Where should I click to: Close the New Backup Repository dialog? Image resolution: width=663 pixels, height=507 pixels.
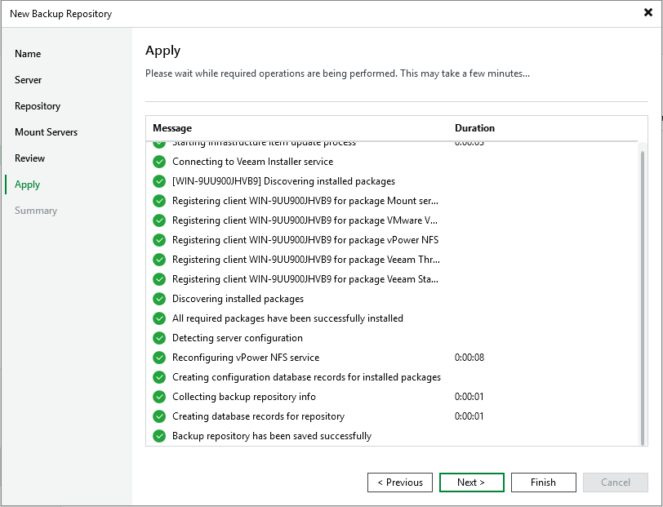tap(647, 13)
